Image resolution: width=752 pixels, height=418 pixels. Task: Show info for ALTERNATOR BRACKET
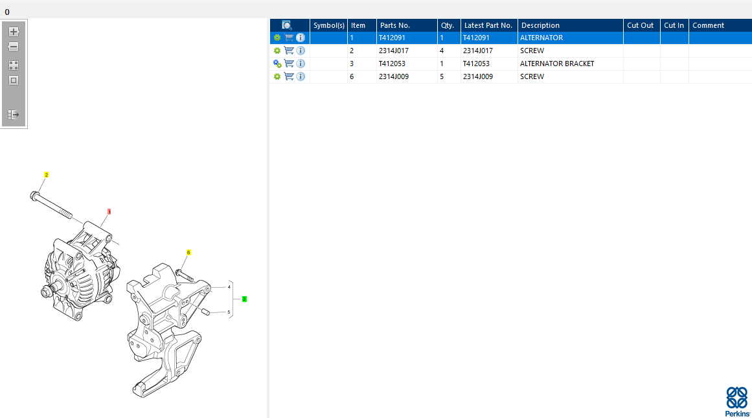point(301,64)
